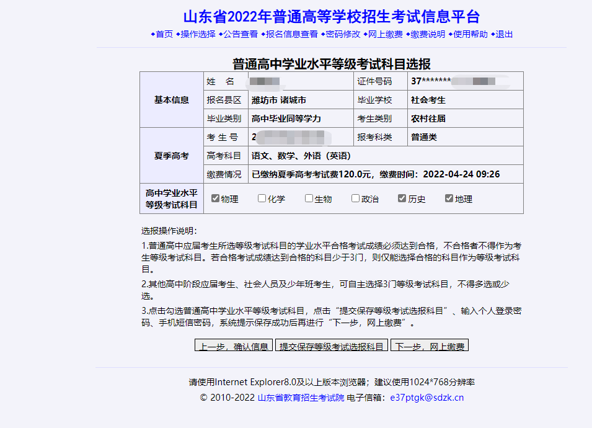Screen dimensions: 592x428
Task: Click 提交保存等级考试选报科目 button
Action: pos(332,345)
